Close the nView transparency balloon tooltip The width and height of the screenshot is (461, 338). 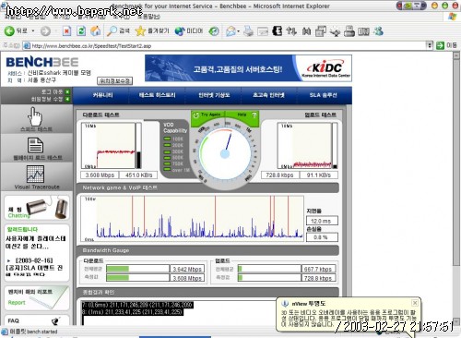click(x=415, y=303)
